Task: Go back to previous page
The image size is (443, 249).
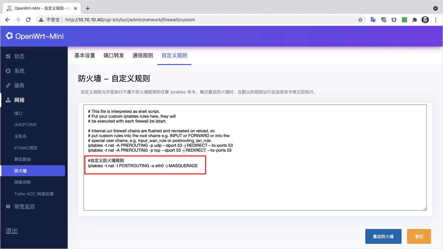Action: [7, 20]
